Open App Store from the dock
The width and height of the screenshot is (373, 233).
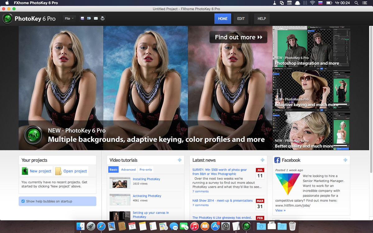(215, 226)
